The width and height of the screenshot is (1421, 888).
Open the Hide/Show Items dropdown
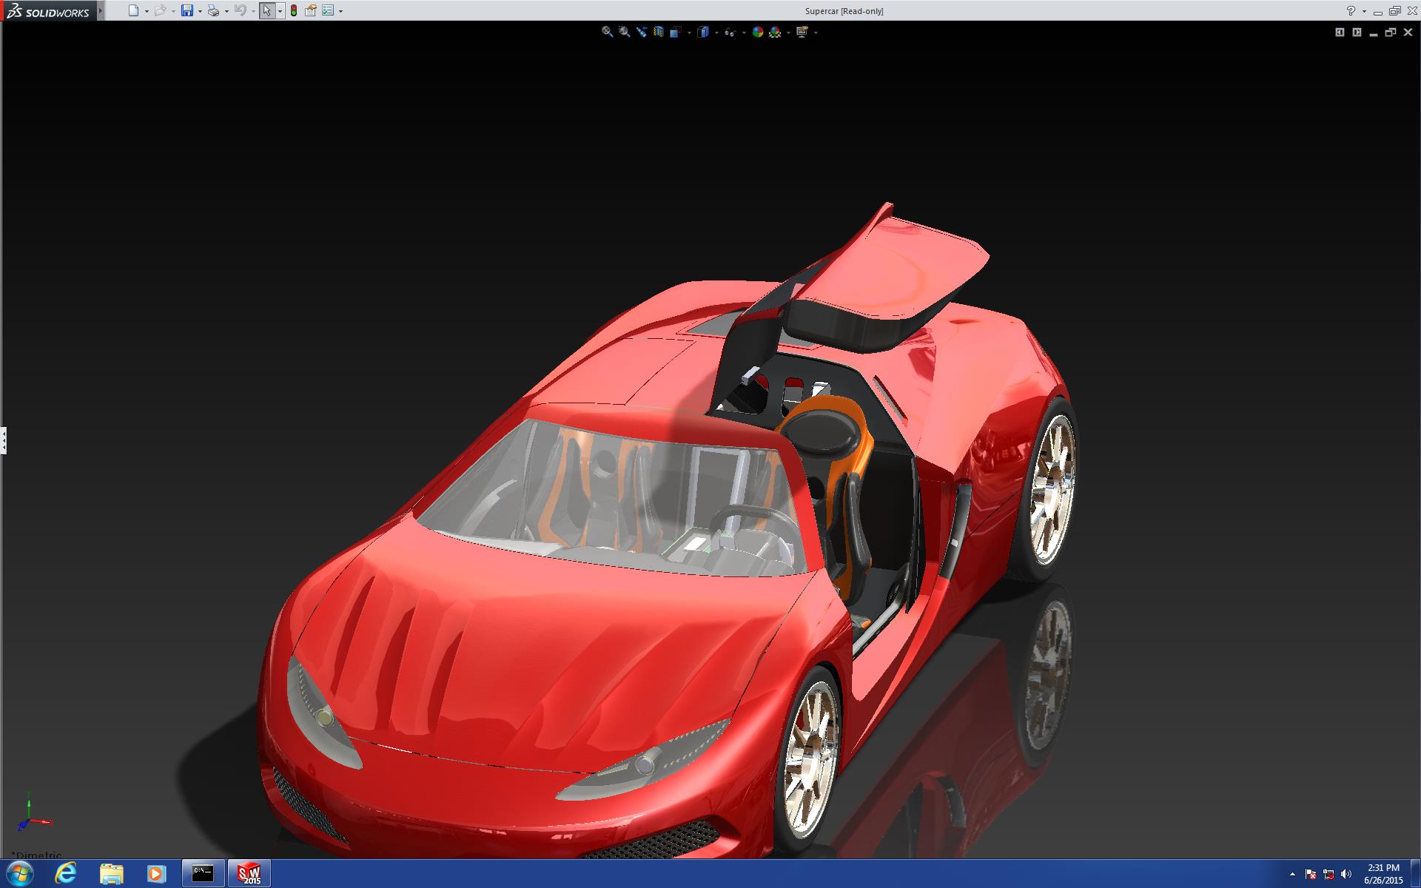pyautogui.click(x=744, y=33)
